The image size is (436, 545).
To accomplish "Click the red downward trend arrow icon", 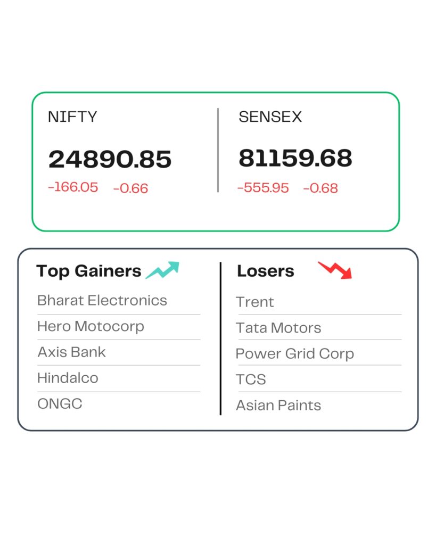I will (x=335, y=270).
